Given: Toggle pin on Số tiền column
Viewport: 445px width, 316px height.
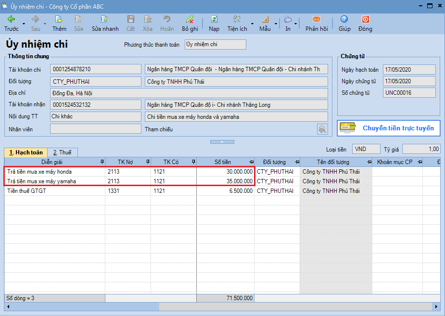Looking at the screenshot, I should coord(251,162).
